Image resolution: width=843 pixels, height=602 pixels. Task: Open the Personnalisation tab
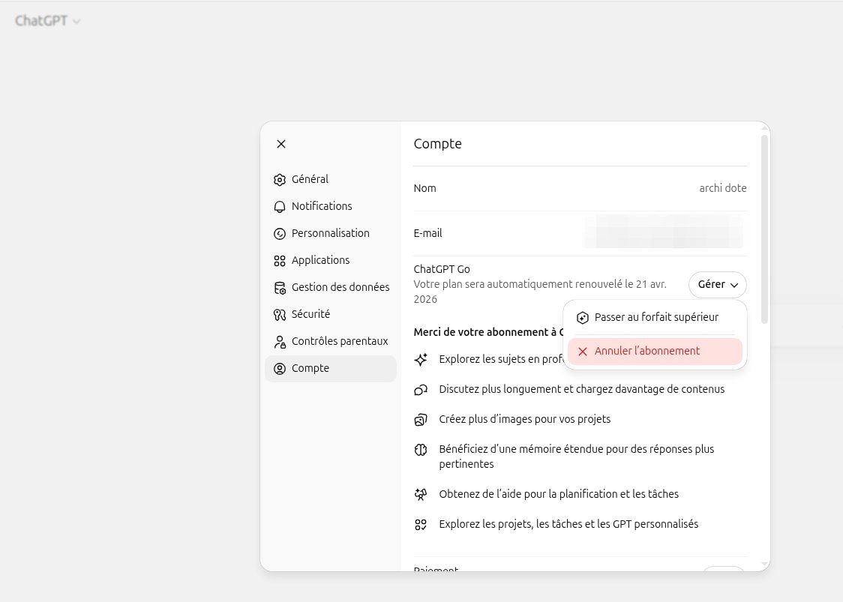[331, 233]
